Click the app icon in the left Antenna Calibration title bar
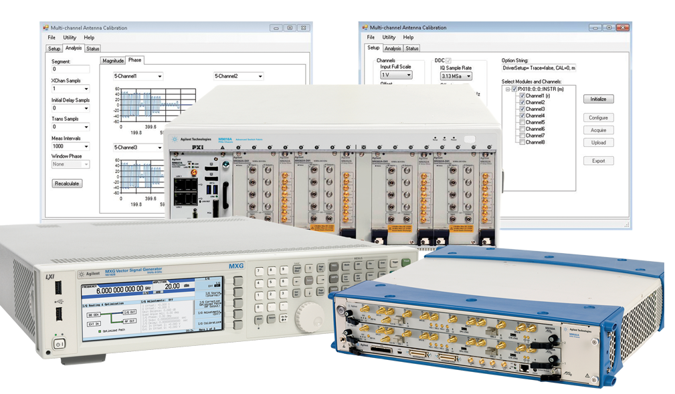Viewport: 675px width, 394px height. [46, 27]
